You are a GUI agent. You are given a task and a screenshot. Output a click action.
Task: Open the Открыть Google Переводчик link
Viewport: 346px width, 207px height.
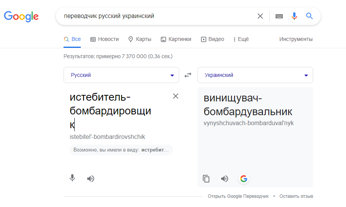pos(238,196)
